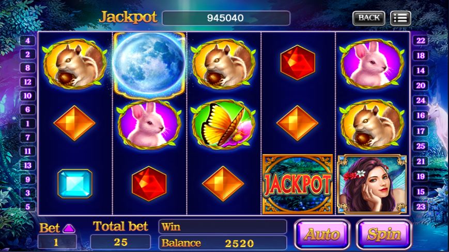Click the fairy woman symbol
The image size is (449, 252).
372,184
